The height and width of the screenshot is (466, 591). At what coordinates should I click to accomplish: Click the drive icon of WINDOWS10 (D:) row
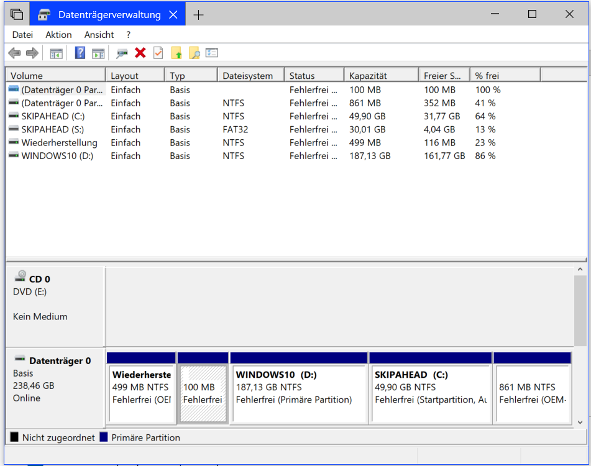coord(14,155)
